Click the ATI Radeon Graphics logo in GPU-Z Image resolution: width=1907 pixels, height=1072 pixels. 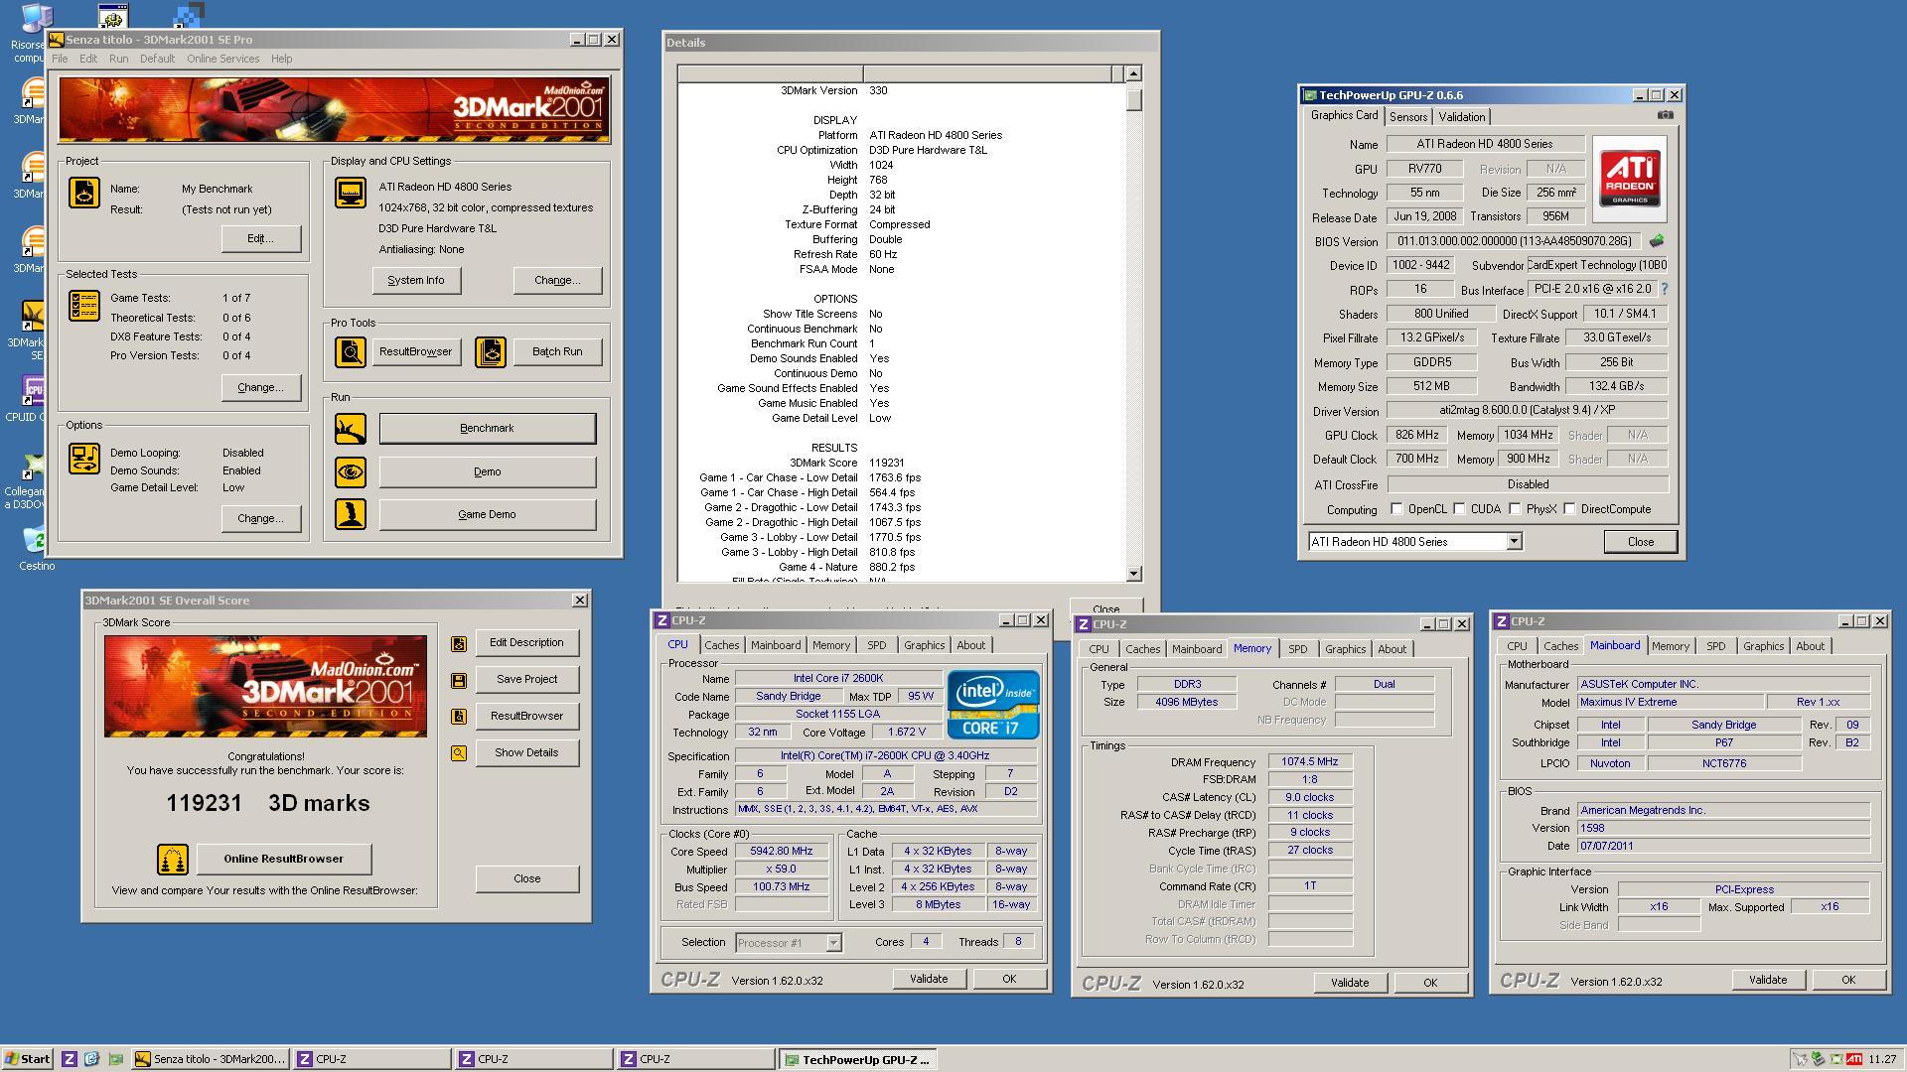click(1630, 179)
